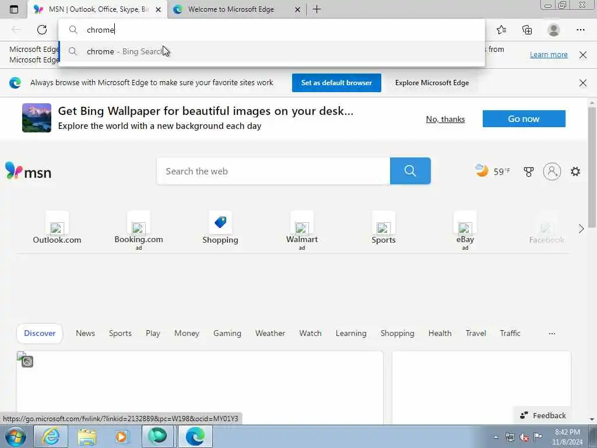Click the Learn more link
This screenshot has height=448, width=597.
coord(549,54)
